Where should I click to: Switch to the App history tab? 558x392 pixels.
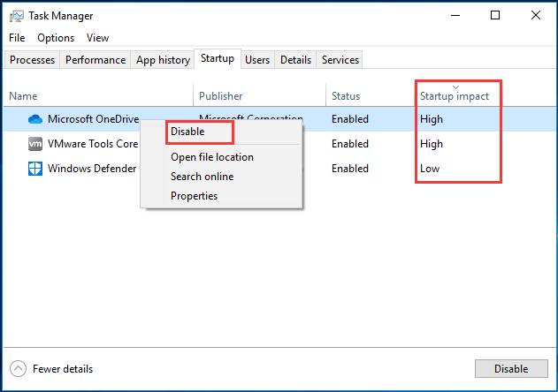pyautogui.click(x=163, y=60)
